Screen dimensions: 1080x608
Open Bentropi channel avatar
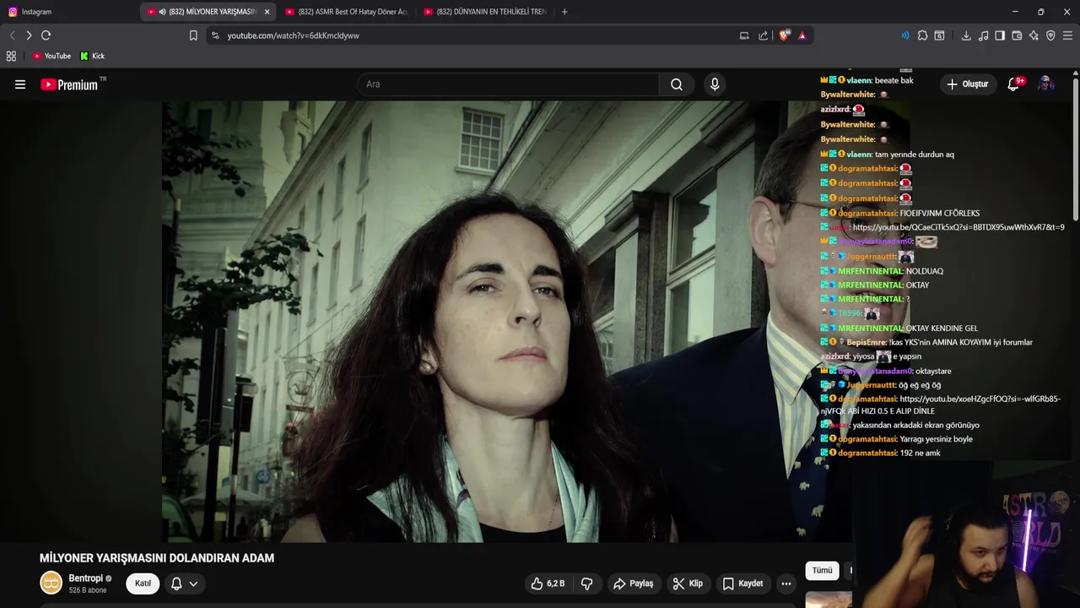tap(51, 583)
